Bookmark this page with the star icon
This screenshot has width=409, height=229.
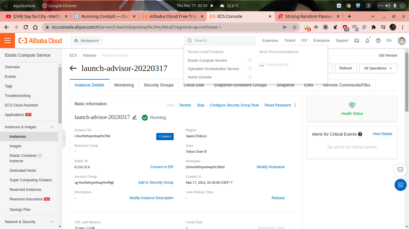click(x=295, y=27)
